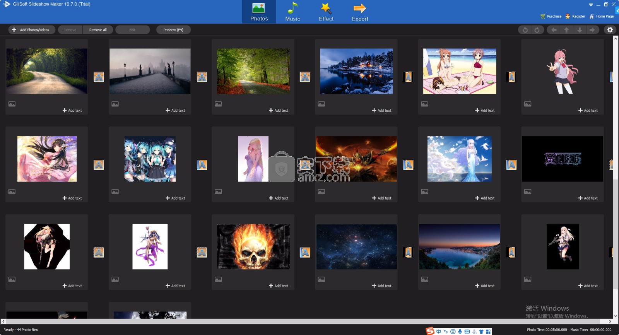Move photo left arrow icon
The width and height of the screenshot is (619, 335).
click(554, 30)
